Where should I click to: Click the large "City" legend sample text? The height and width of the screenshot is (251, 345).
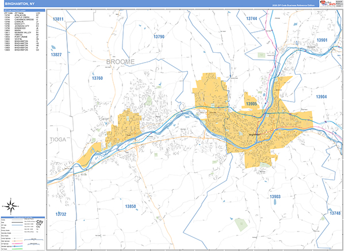40,222
